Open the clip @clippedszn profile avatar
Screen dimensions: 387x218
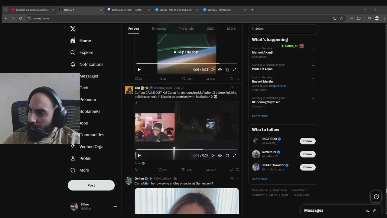tap(129, 90)
